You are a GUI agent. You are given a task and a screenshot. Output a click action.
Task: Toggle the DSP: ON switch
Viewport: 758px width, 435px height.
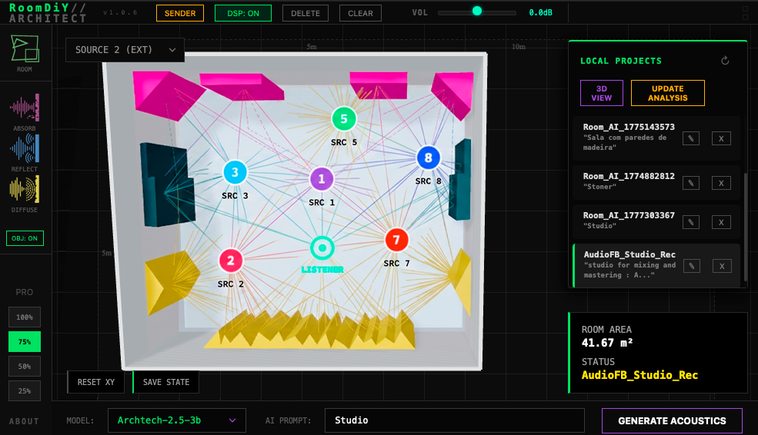pos(242,13)
